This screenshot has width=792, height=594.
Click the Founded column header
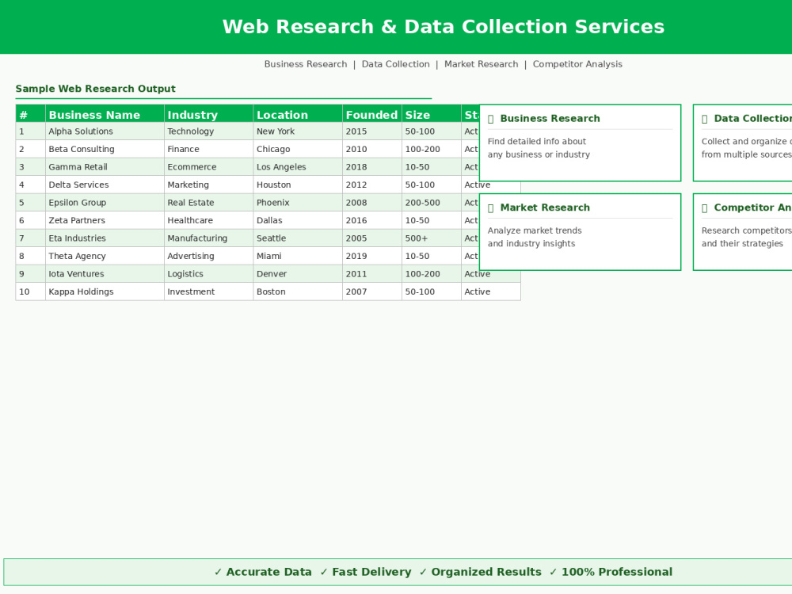coord(371,113)
